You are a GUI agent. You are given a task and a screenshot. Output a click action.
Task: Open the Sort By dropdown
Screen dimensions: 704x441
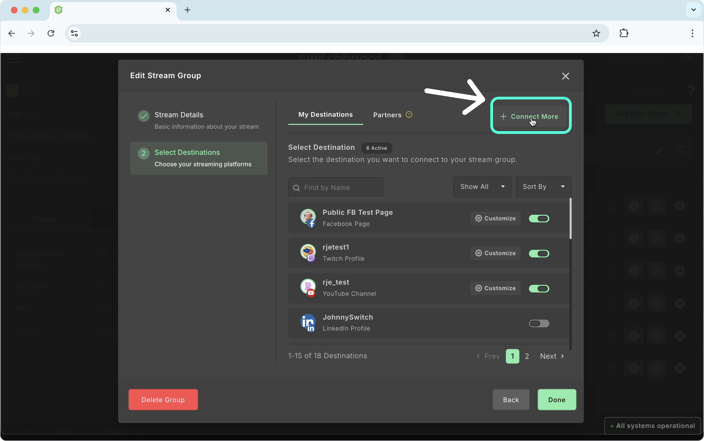pyautogui.click(x=543, y=187)
